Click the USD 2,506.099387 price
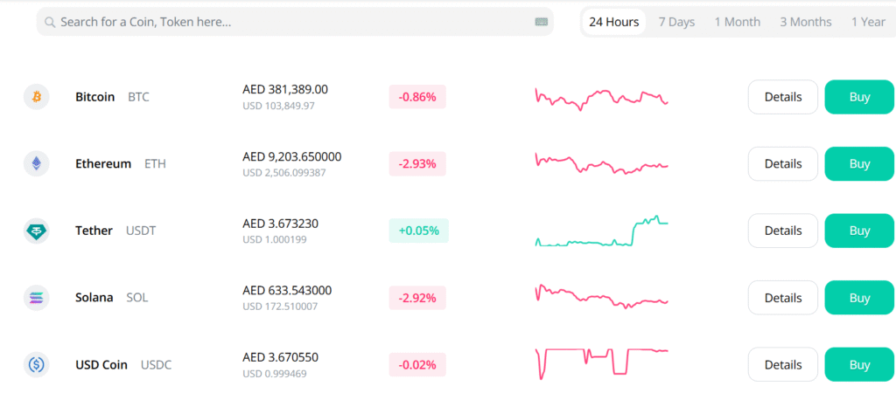The image size is (896, 400). (284, 173)
